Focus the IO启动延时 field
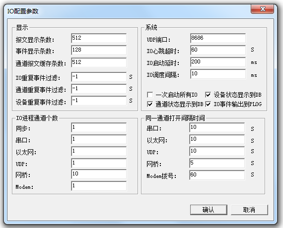The height and width of the screenshot is (228, 283). coord(218,62)
